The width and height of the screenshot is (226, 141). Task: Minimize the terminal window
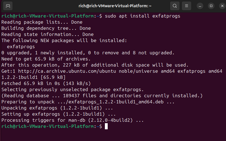click(x=200, y=6)
